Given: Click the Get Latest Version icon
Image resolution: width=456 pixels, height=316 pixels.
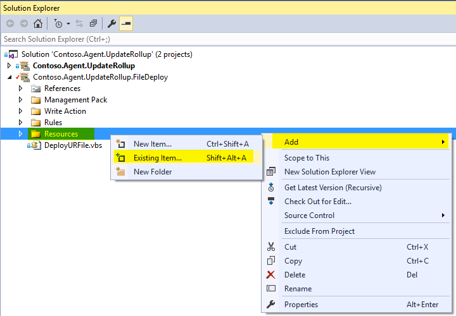Looking at the screenshot, I should pos(271,187).
